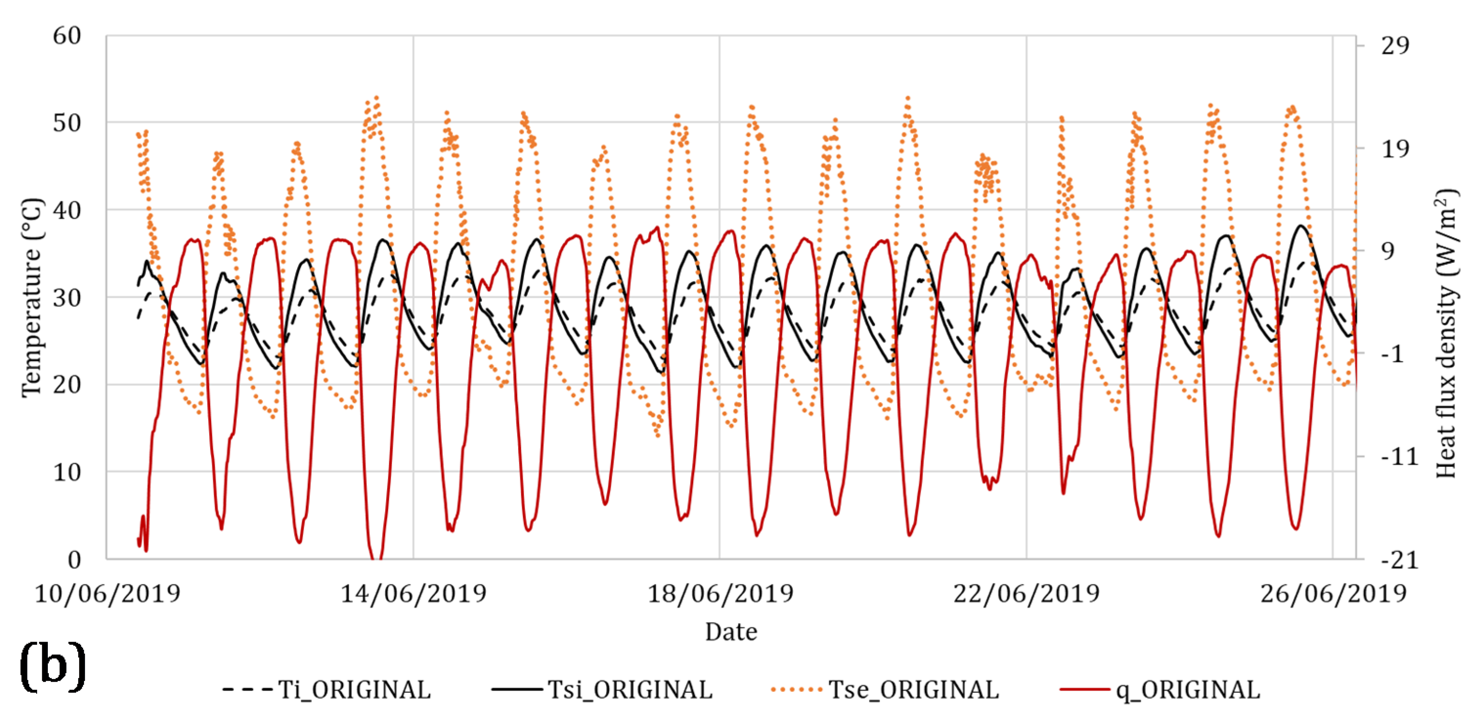The image size is (1480, 724).
Task: Click the black solid Tsi legend swatch
Action: click(517, 689)
